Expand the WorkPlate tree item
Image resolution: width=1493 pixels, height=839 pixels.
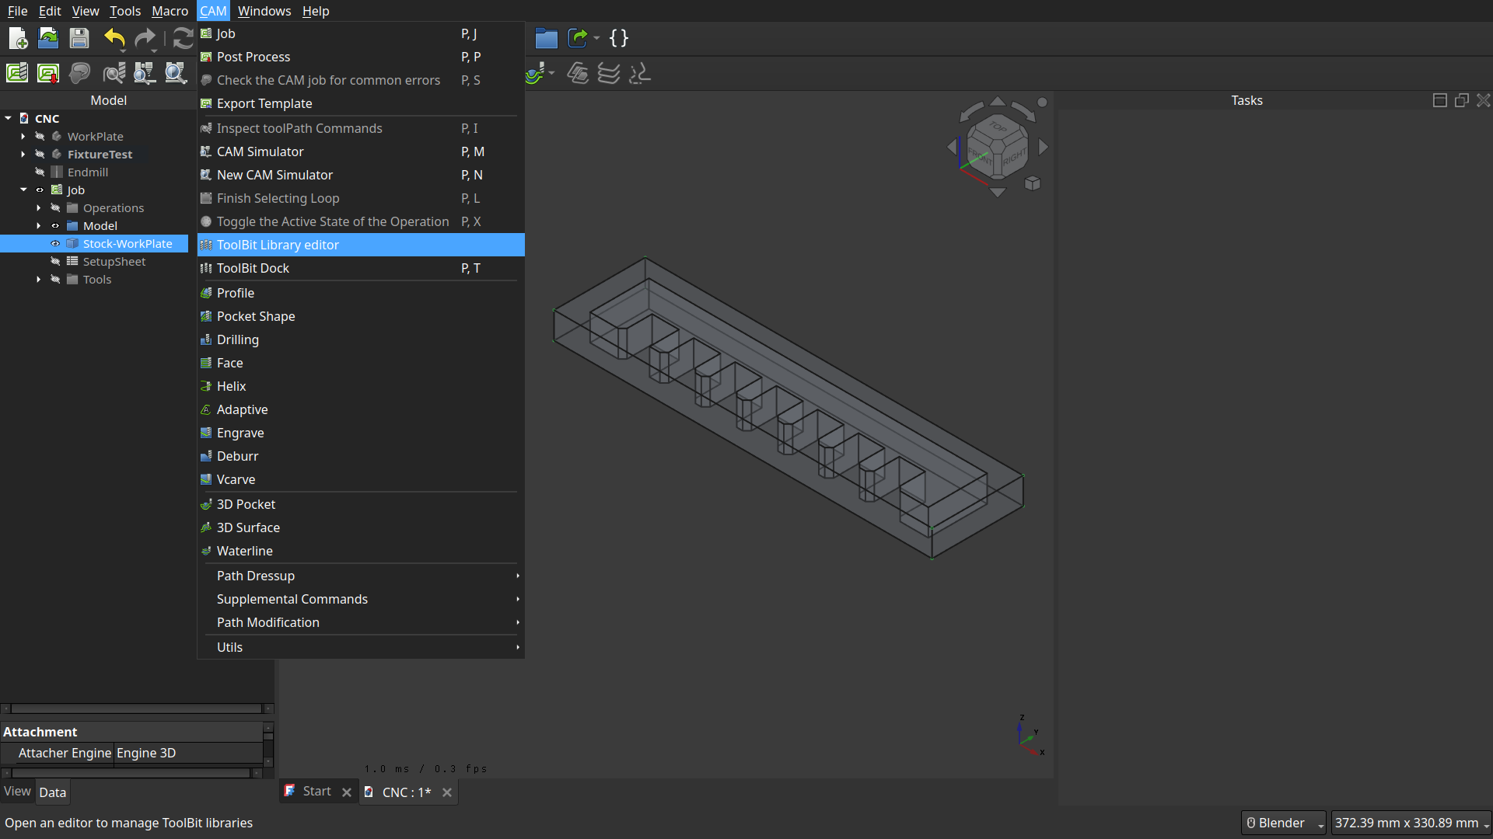tap(23, 137)
